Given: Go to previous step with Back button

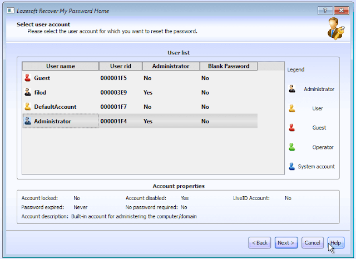Looking at the screenshot, I should pos(260,243).
